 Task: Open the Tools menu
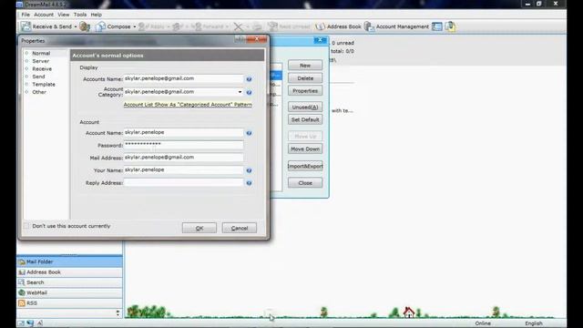pos(80,15)
